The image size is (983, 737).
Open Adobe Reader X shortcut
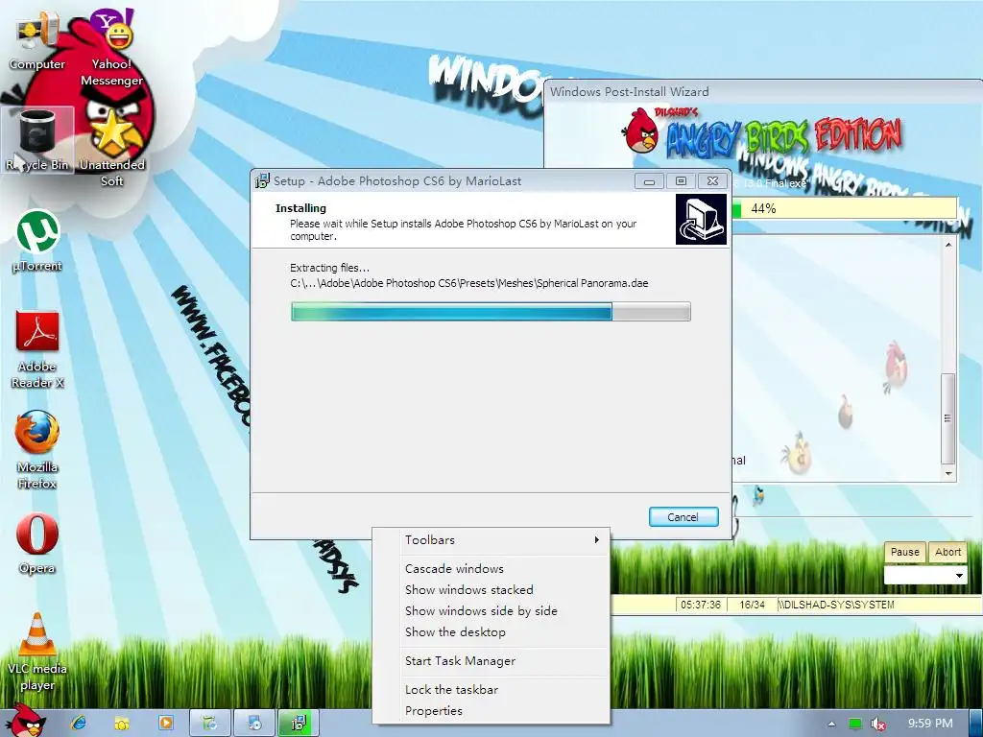37,349
